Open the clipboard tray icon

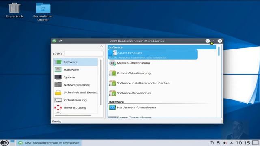point(212,143)
